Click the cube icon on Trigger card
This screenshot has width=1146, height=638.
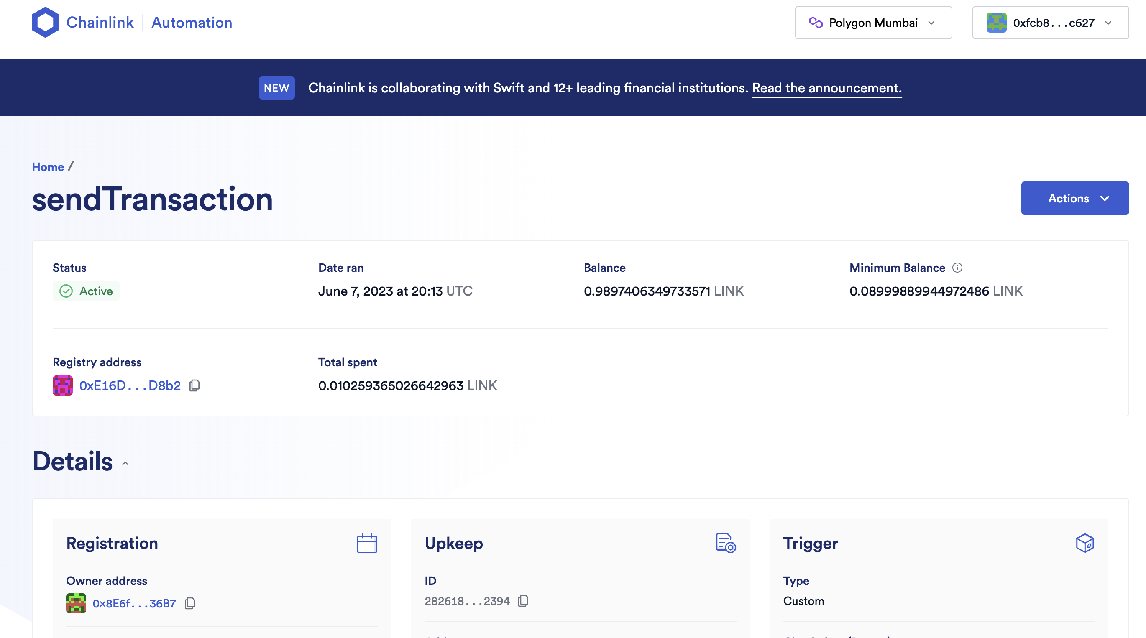click(x=1085, y=542)
